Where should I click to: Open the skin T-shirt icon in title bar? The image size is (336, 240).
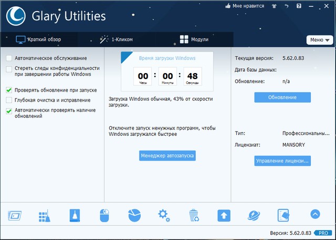[275, 6]
